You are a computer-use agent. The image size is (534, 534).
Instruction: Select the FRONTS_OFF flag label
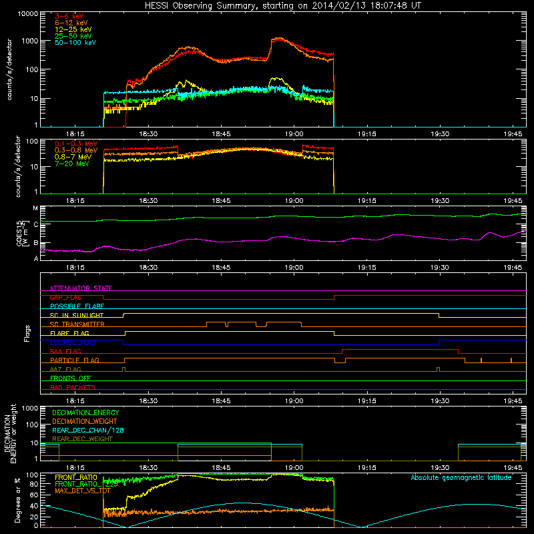[71, 378]
